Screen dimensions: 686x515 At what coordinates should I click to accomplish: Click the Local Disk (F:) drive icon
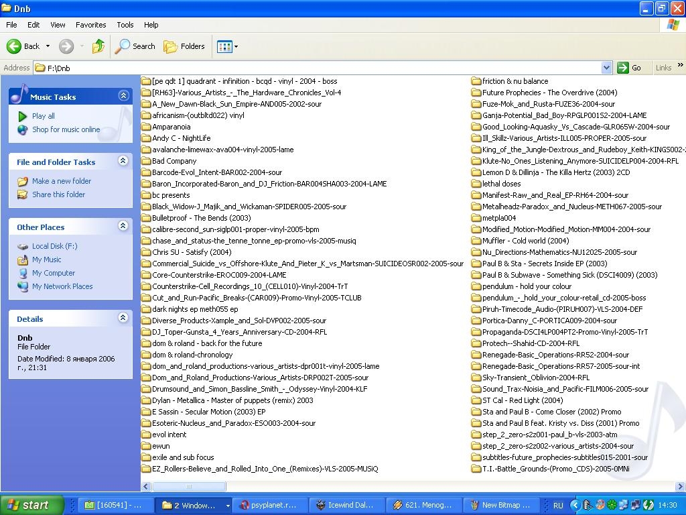pyautogui.click(x=23, y=246)
